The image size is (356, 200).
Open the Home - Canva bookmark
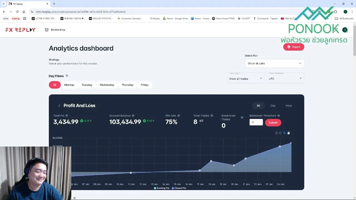(200, 19)
